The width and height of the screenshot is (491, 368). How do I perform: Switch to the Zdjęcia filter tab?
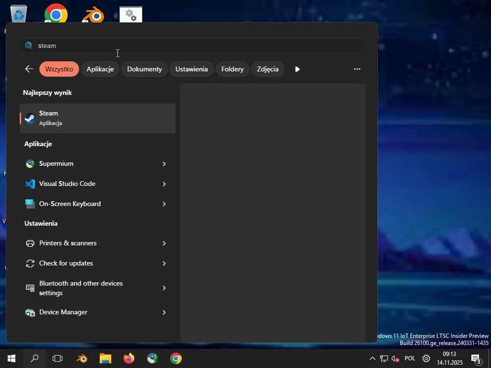(x=268, y=69)
